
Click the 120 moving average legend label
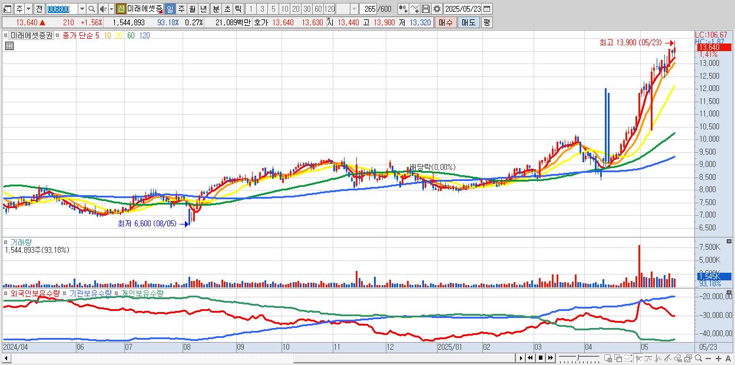coord(144,35)
